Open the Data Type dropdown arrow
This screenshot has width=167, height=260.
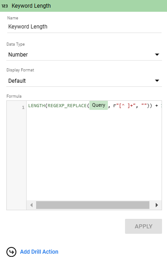click(157, 55)
